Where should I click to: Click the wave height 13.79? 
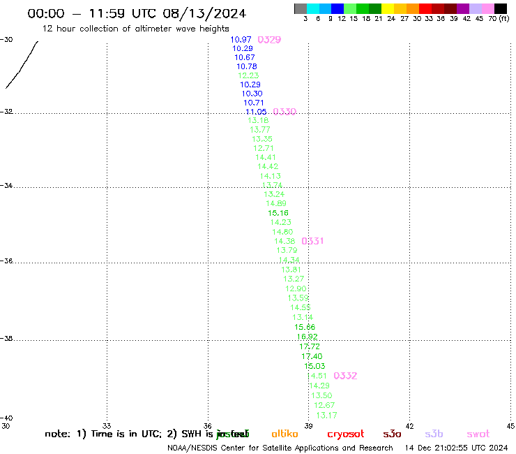pyautogui.click(x=287, y=250)
